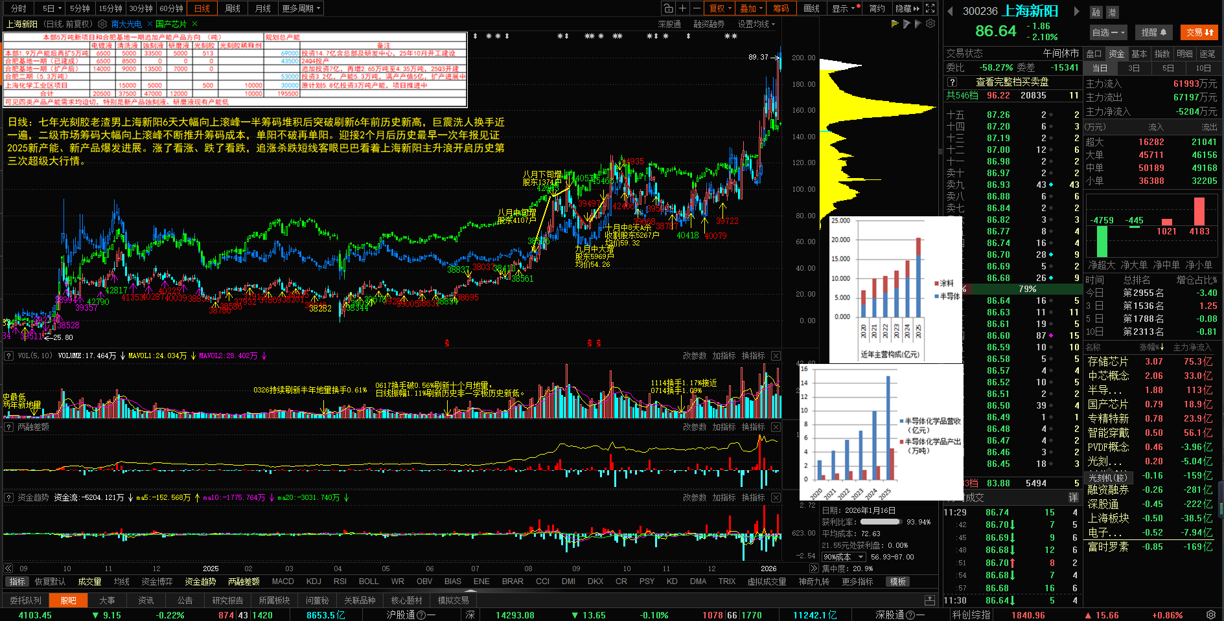Click 获利比率 progress bar
Image resolution: width=1224 pixels, height=621 pixels.
881,521
